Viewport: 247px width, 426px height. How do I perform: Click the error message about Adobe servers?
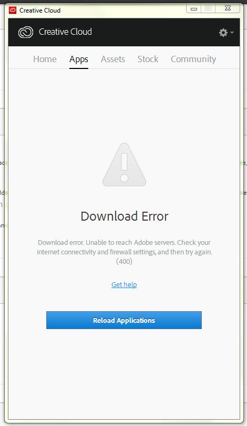tap(124, 247)
